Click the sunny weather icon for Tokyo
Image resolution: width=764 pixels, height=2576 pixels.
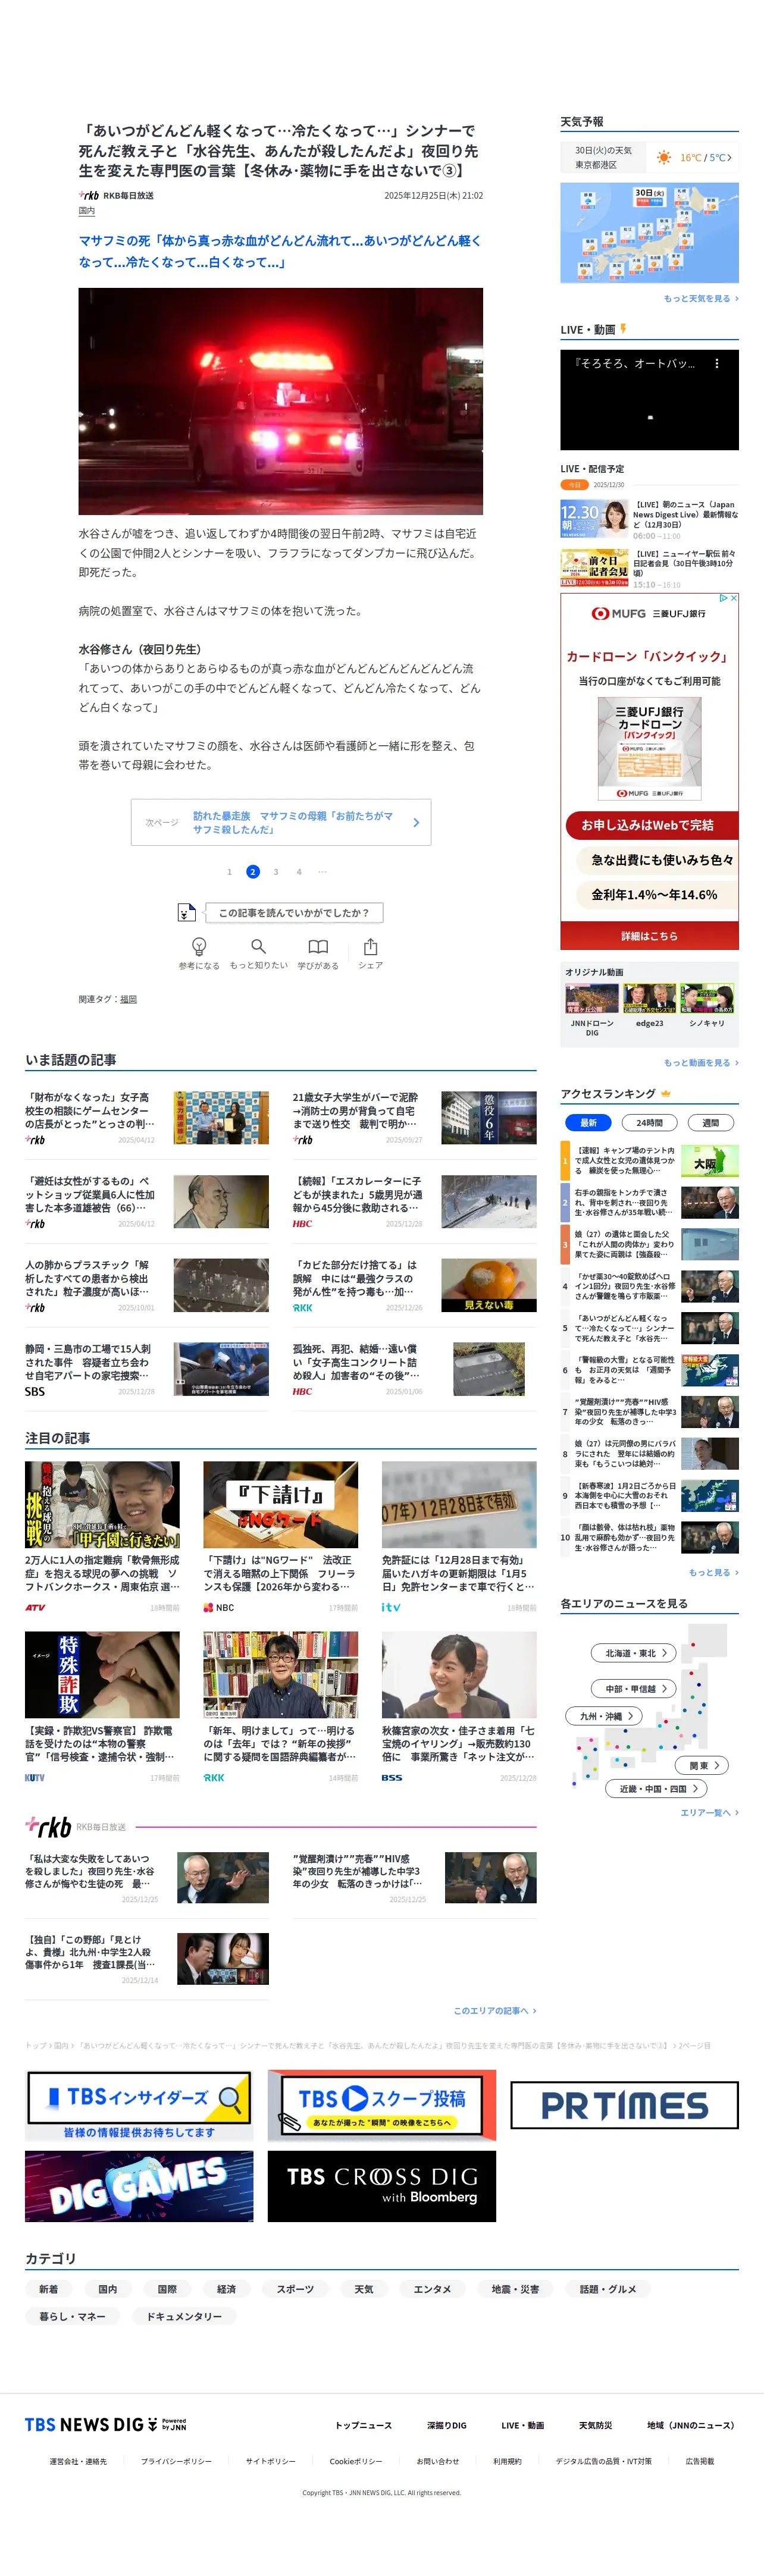coord(664,157)
